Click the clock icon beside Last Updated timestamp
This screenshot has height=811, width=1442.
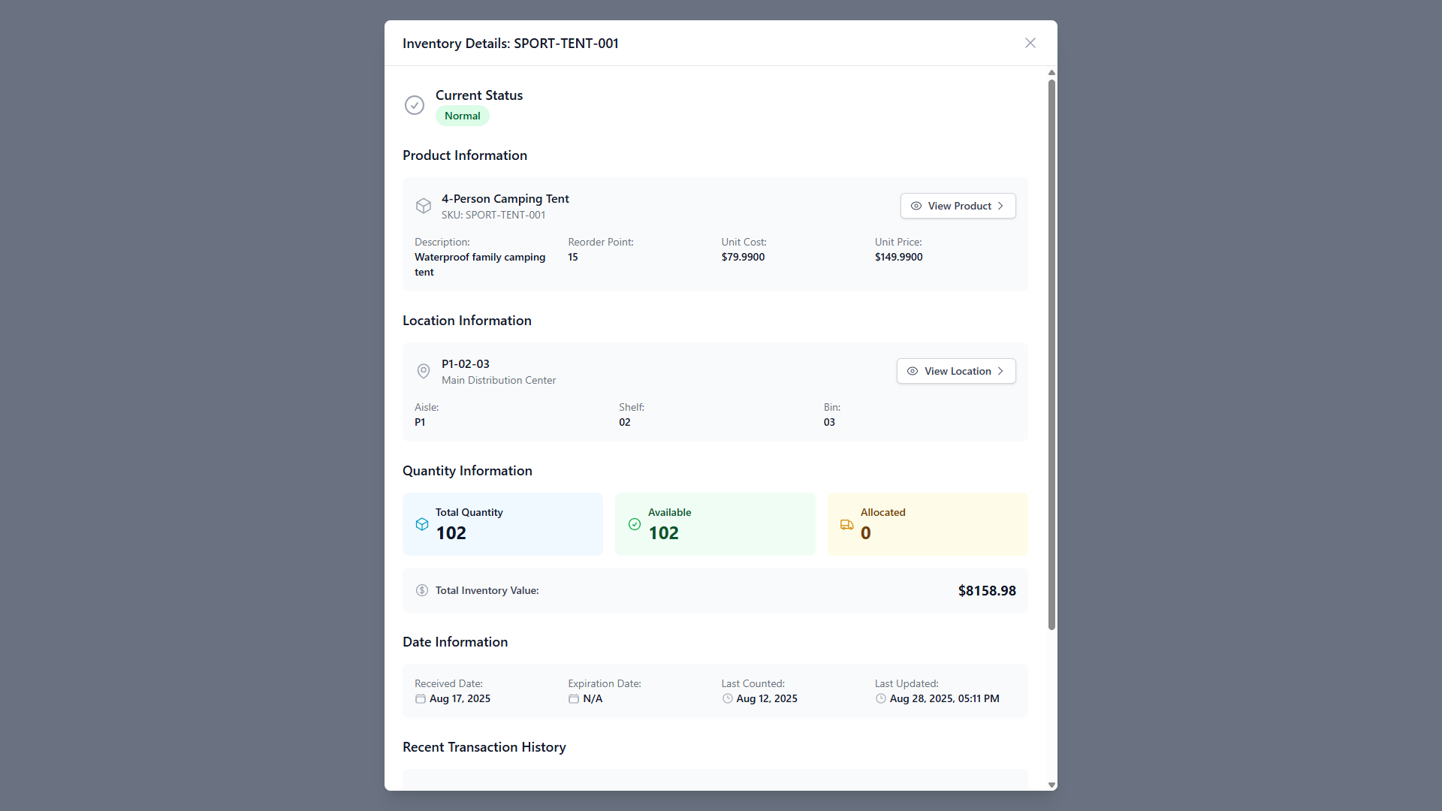(x=880, y=698)
